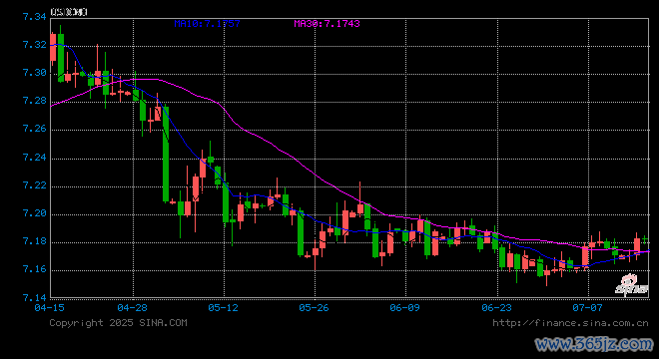The image size is (659, 359).
Task: Select the 05-26 date label
Action: pos(314,308)
